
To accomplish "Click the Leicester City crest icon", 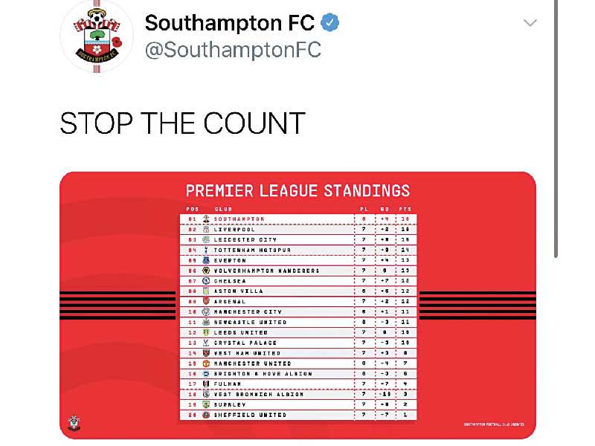I will (205, 240).
